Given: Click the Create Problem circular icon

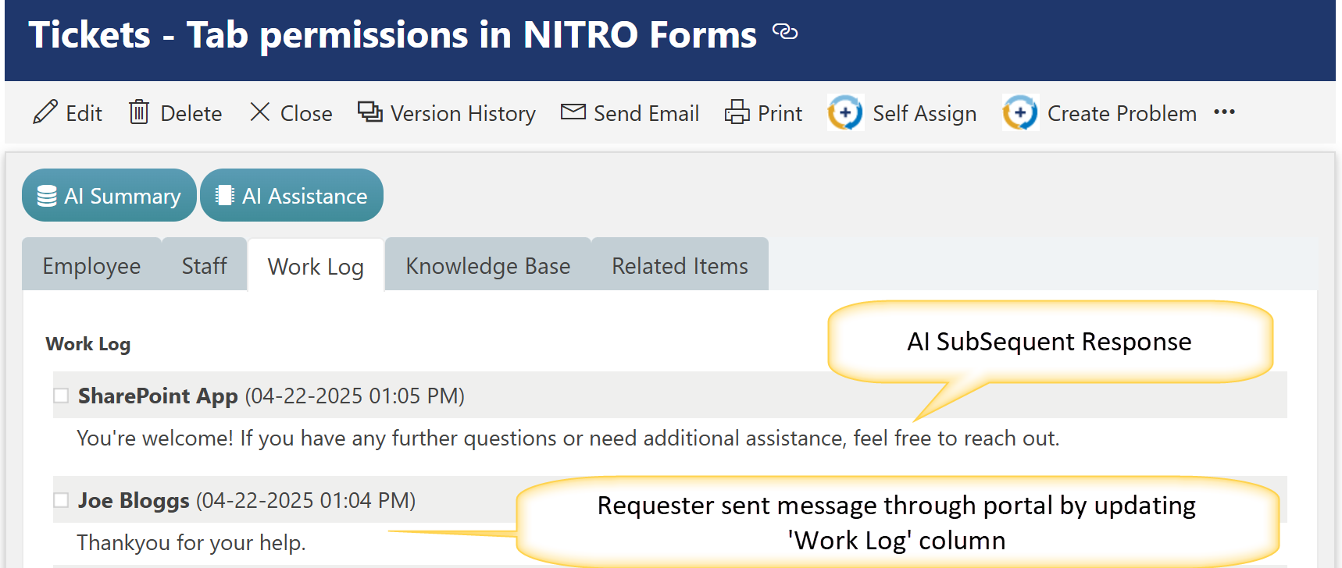Looking at the screenshot, I should (x=1020, y=113).
